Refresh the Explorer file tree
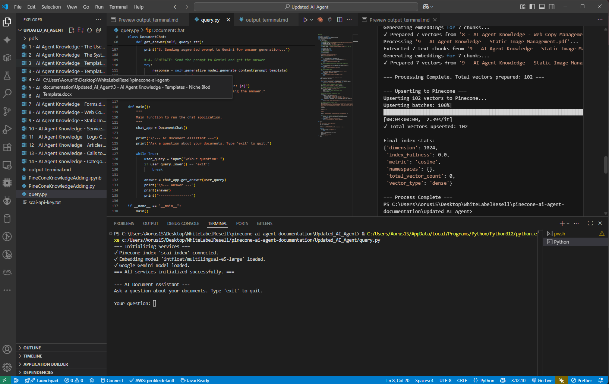 coord(89,30)
